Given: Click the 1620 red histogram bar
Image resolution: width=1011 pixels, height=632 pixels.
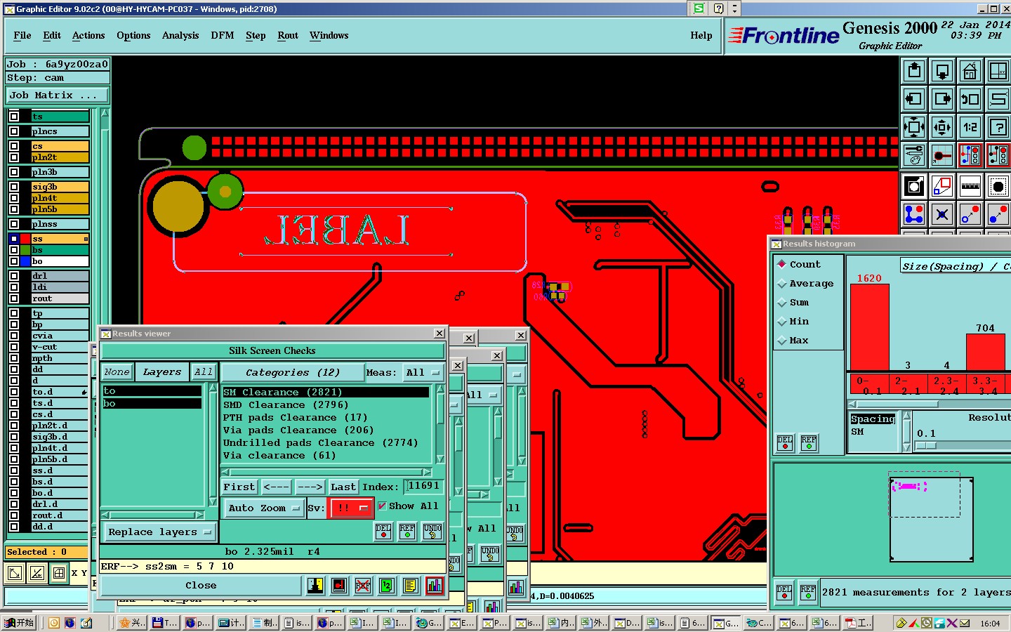Looking at the screenshot, I should (869, 327).
